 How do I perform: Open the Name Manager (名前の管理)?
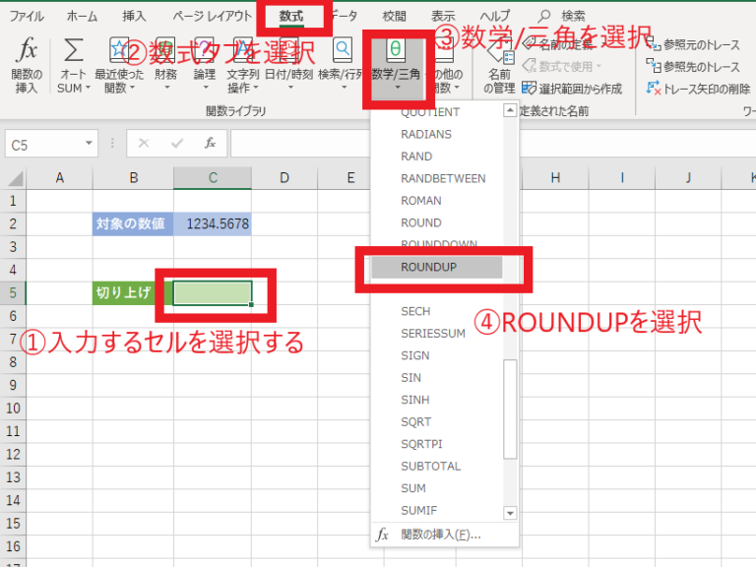499,65
